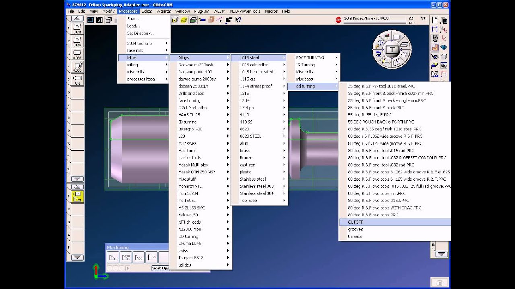
Task: Click the process list scroll-down arrow button
Action: click(77, 257)
